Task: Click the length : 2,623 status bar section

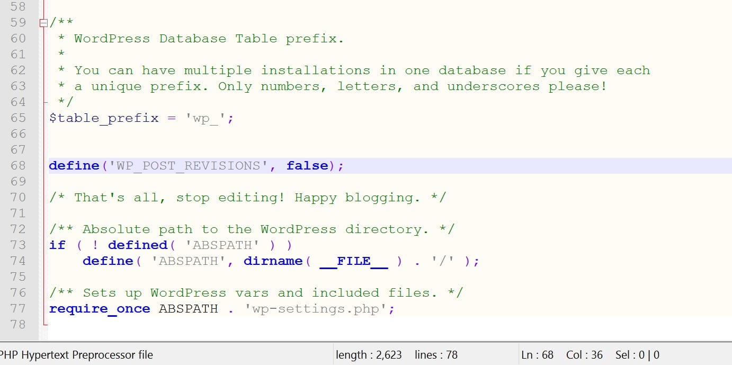Action: pyautogui.click(x=369, y=354)
